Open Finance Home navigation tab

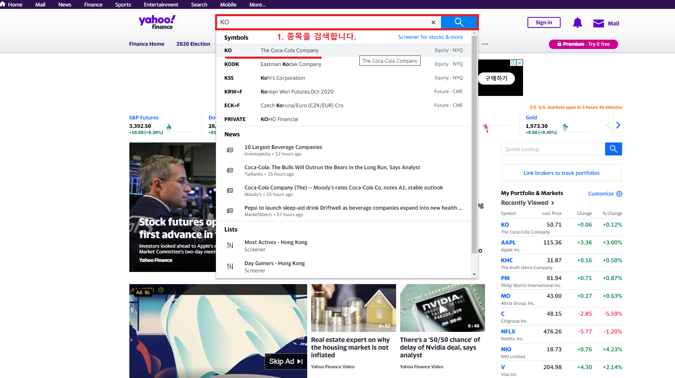coord(147,44)
